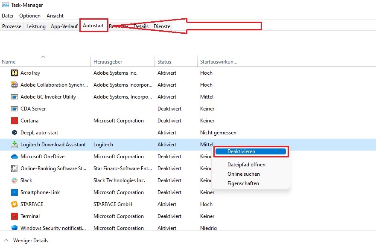Switch to the Leistung tab

(x=36, y=26)
